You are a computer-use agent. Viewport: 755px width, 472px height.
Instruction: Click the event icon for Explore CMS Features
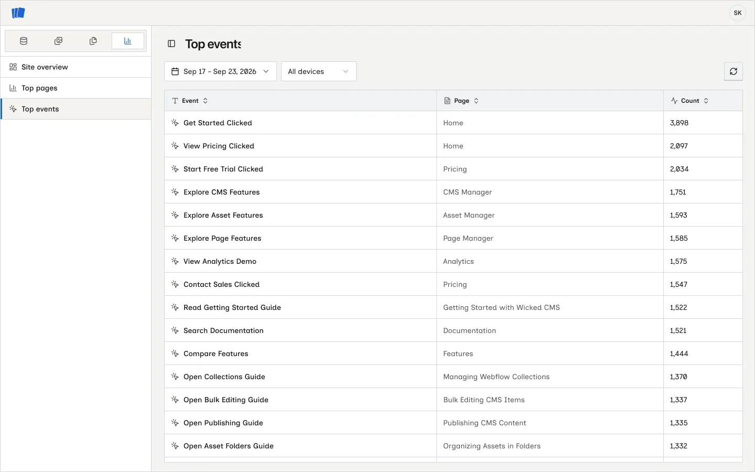pos(175,192)
